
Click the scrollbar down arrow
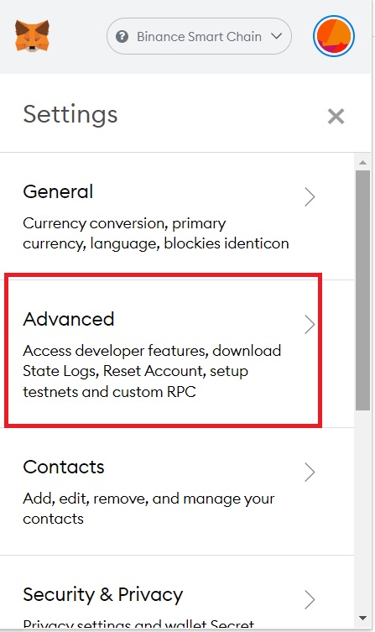[x=362, y=619]
